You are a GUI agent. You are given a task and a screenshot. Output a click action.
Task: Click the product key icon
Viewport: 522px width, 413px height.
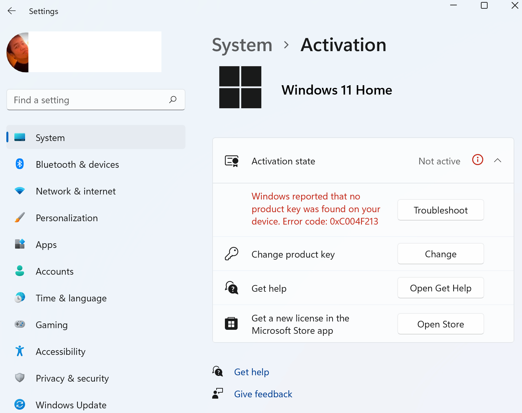[x=232, y=254]
